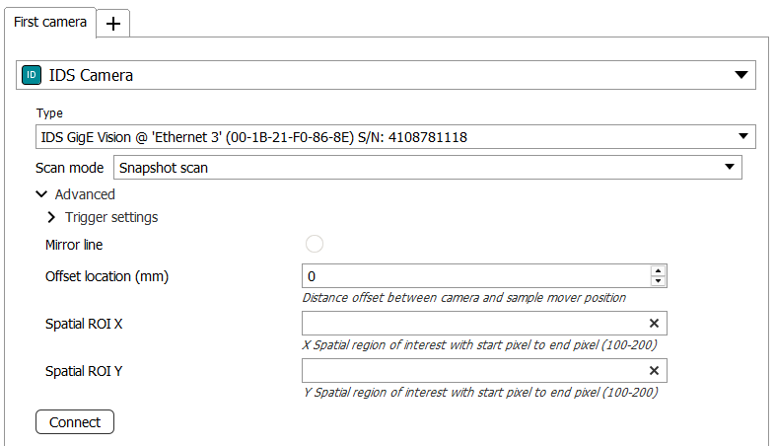Click the IDS GigE Vision device entry
Image resolution: width=775 pixels, height=446 pixels.
coord(253,137)
